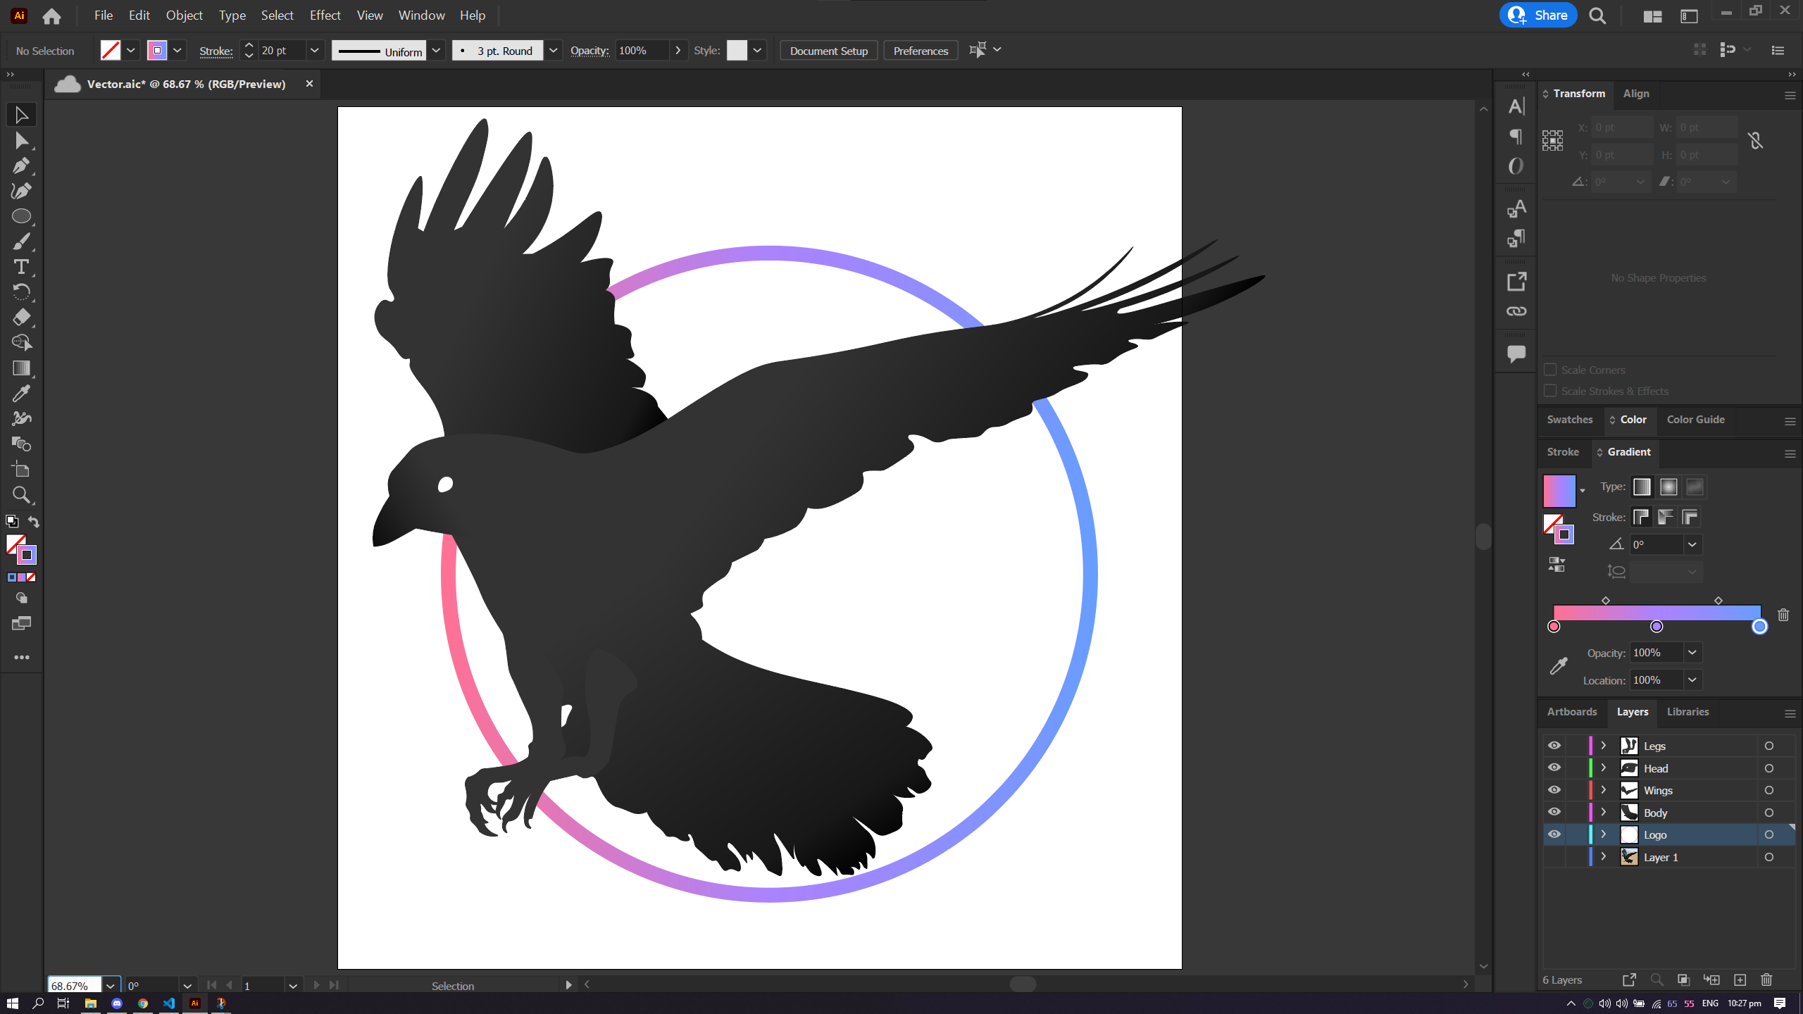The image size is (1803, 1014).
Task: Select the Eyedropper tool in toolbar
Action: click(21, 394)
